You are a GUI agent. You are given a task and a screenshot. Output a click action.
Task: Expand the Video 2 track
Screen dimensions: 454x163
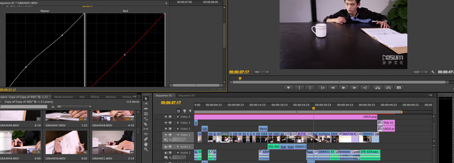178,129
